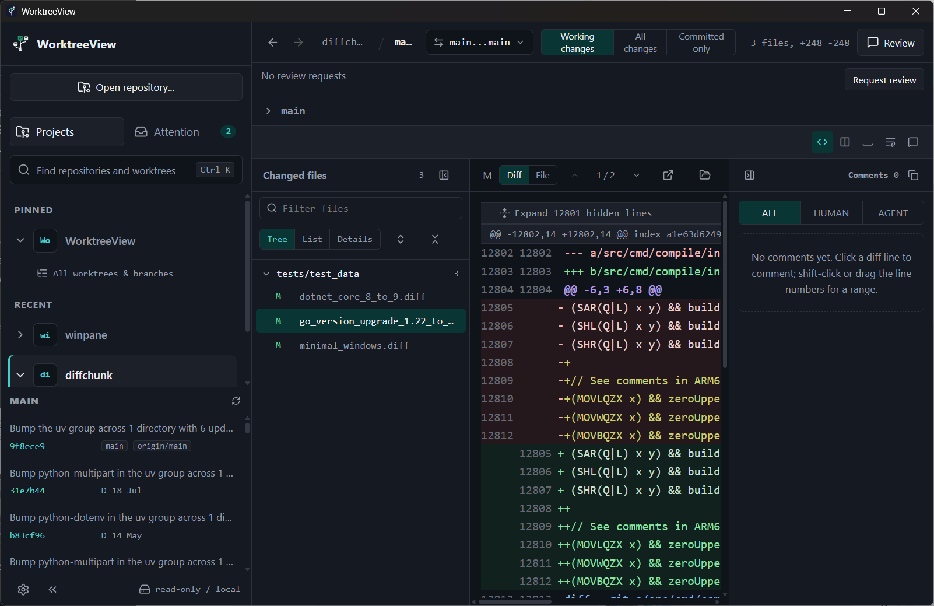Open commit 31e7b44 hash link

pyautogui.click(x=27, y=491)
